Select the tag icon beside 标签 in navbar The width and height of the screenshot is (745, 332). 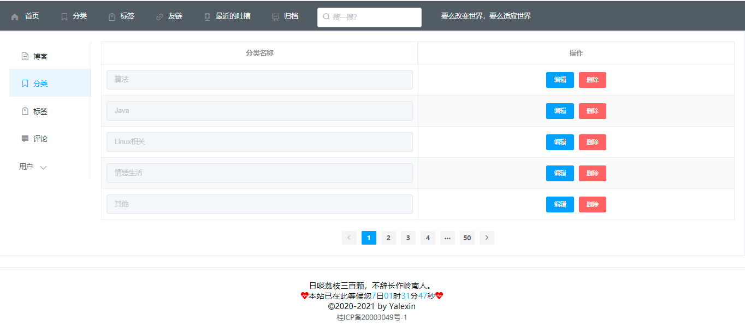coord(111,16)
